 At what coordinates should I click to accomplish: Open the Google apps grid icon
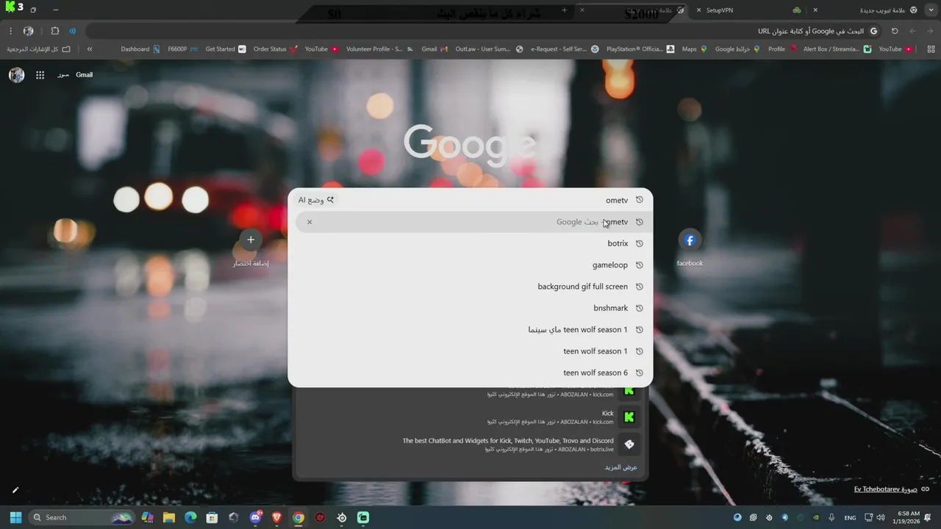click(40, 75)
